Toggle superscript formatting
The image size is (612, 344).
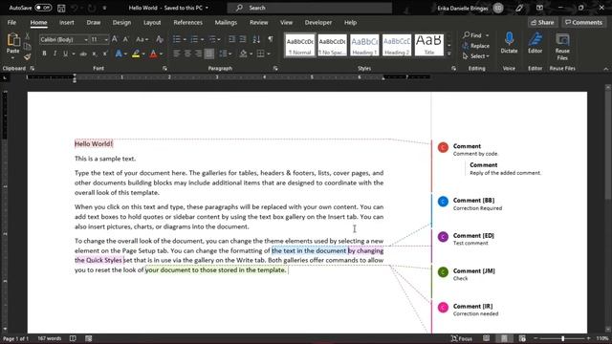(105, 54)
